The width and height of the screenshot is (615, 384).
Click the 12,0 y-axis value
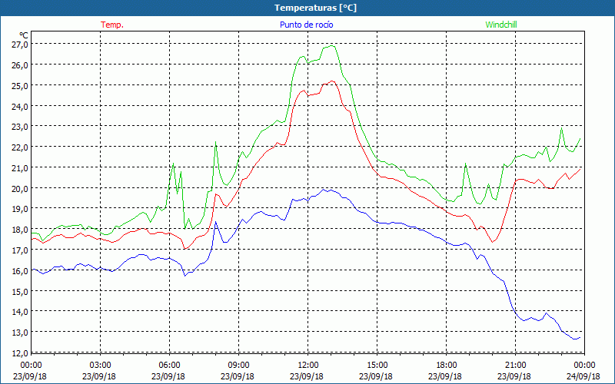click(x=20, y=353)
